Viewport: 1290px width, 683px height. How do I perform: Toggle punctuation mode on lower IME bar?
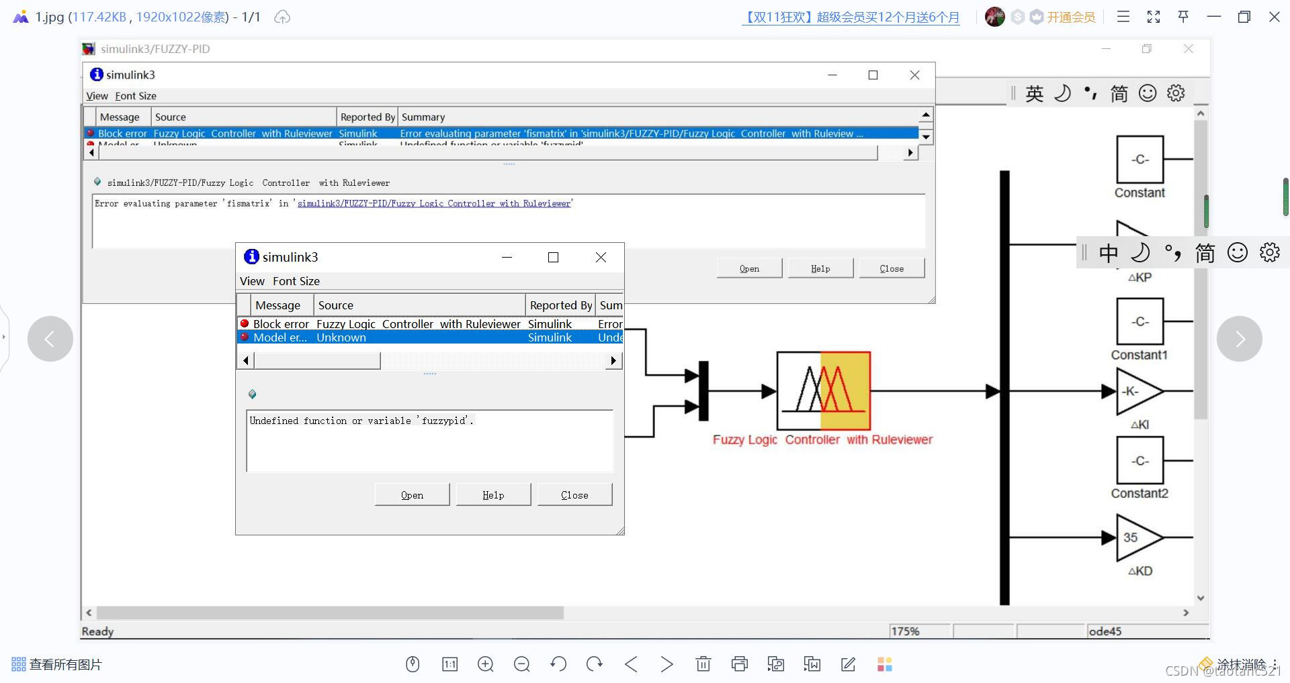point(1173,253)
